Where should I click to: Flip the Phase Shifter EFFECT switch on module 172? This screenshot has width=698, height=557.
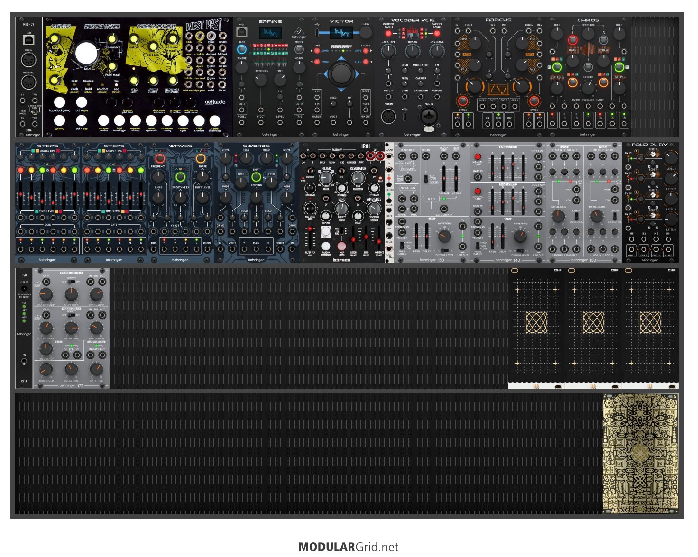[71, 282]
